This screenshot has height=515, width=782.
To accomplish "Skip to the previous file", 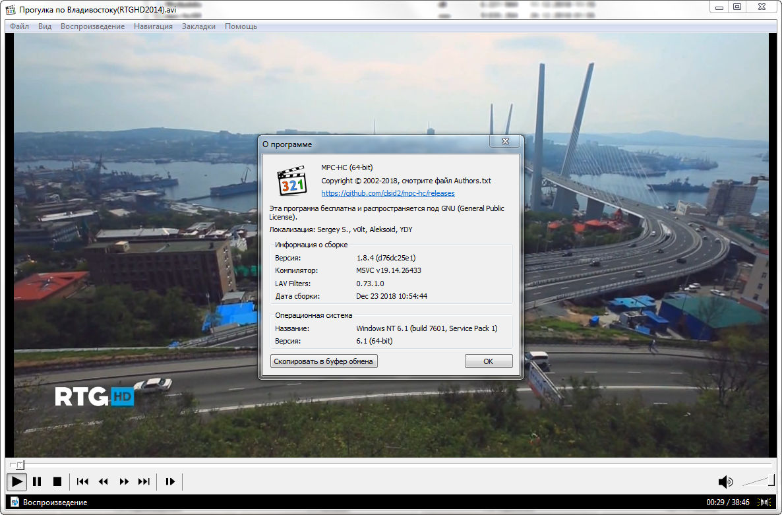I will click(82, 482).
